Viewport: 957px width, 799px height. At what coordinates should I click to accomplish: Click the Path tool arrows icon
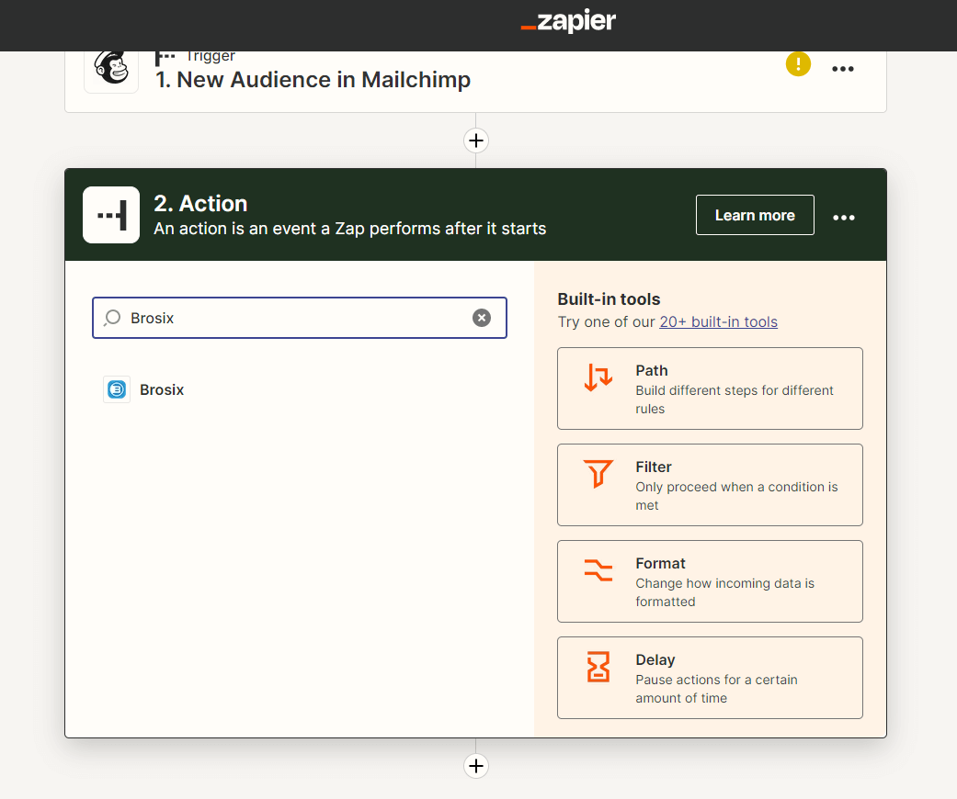598,377
